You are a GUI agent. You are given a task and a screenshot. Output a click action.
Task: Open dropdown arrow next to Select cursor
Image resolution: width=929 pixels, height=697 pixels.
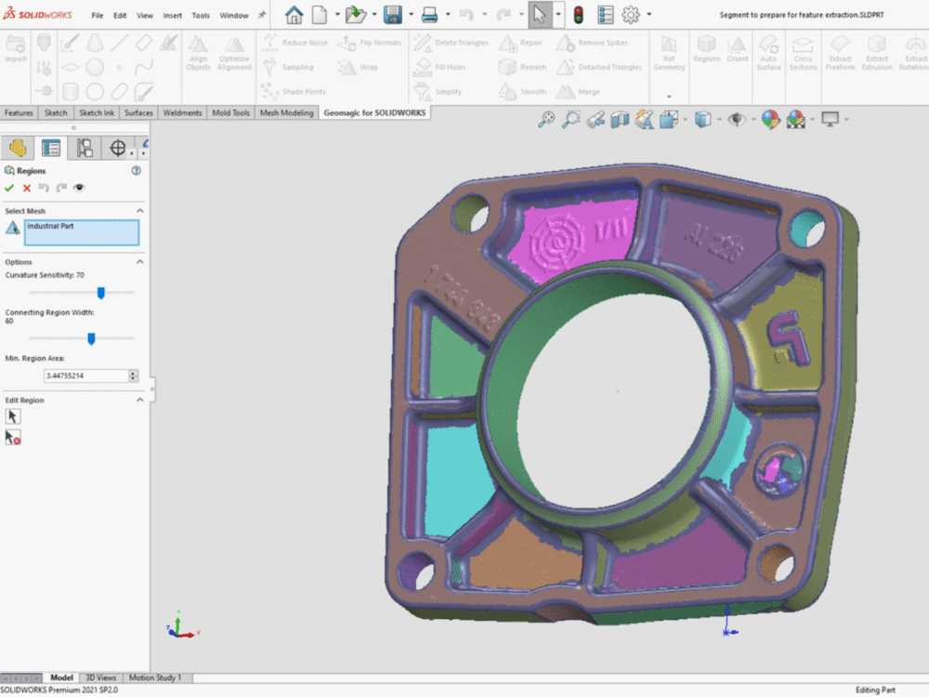[558, 14]
